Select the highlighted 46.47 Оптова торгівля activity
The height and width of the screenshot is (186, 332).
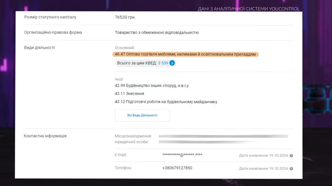pos(185,54)
